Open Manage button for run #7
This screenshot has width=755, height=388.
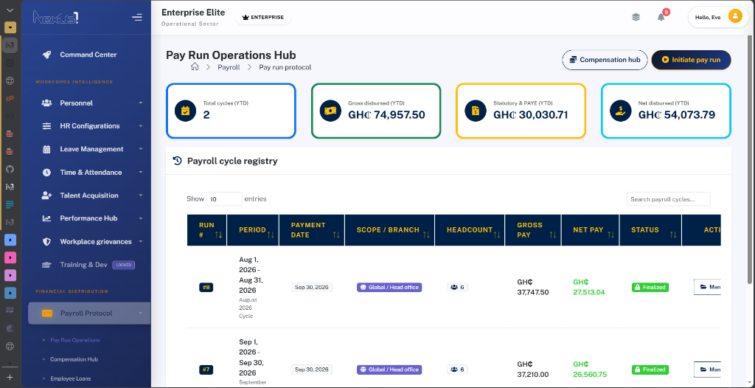[707, 370]
